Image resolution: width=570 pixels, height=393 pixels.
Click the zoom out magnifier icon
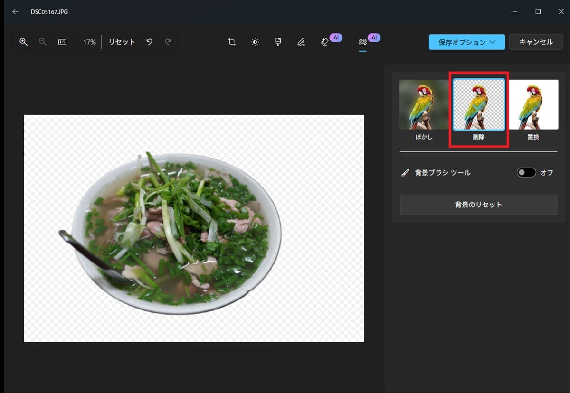43,42
